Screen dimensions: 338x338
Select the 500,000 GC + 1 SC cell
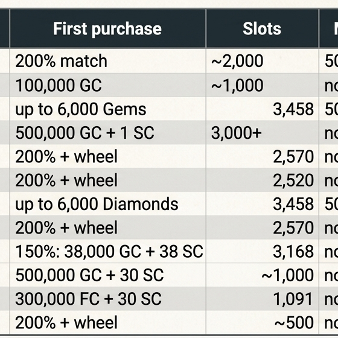107,133
